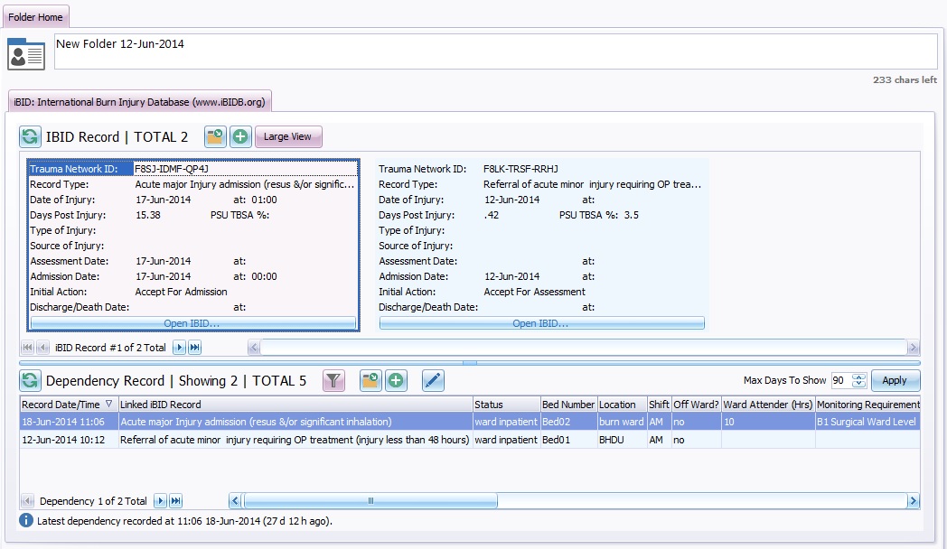Viewport: 947px width, 549px height.
Task: Refresh the Dependency Record list
Action: tap(31, 381)
